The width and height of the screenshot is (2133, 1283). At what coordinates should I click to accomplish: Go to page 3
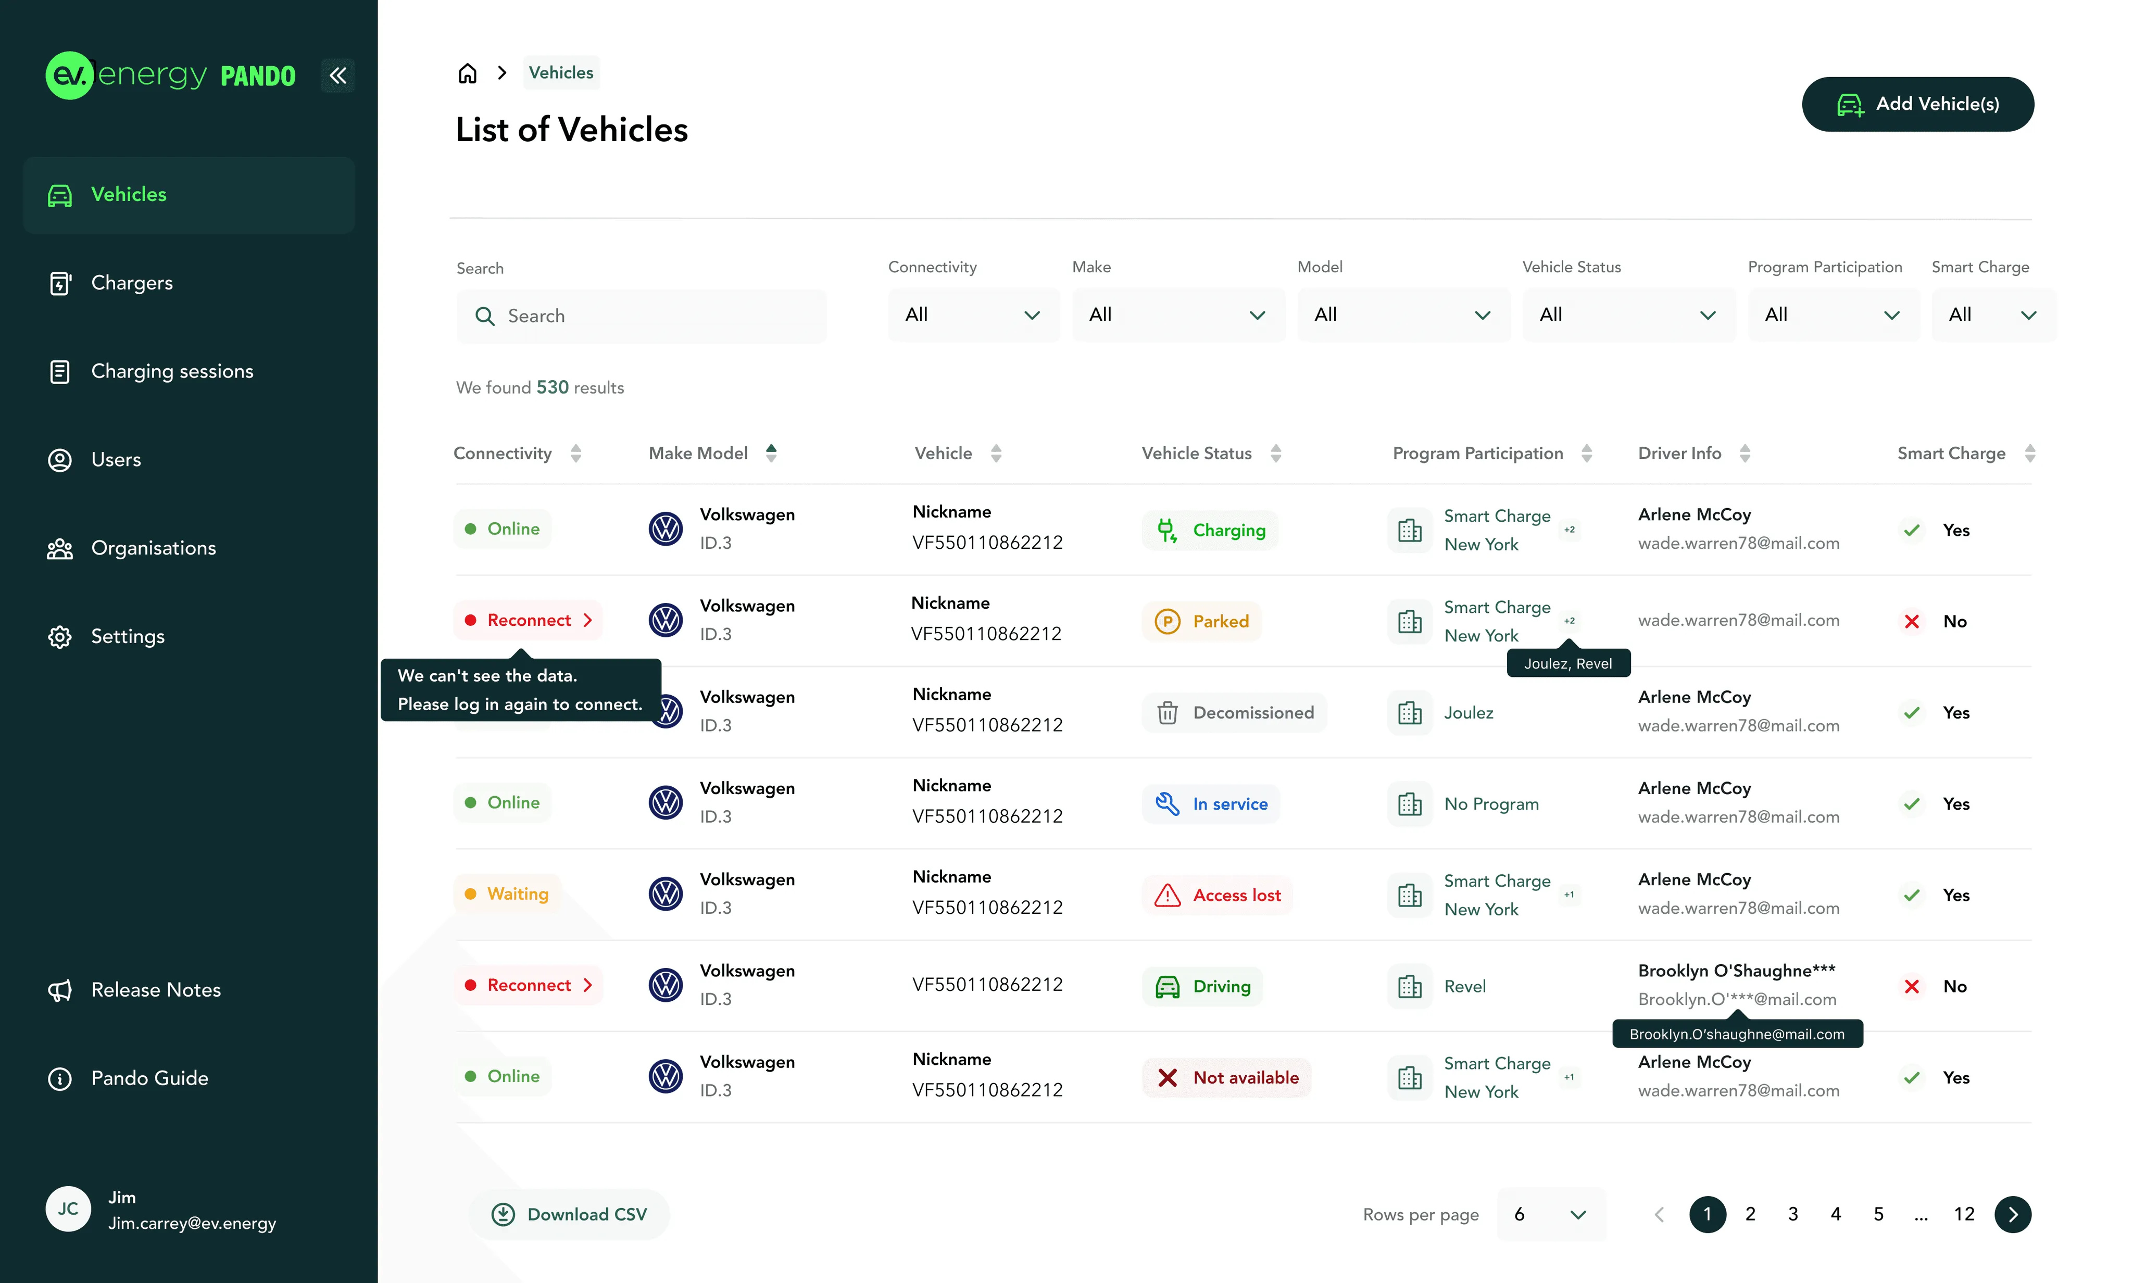(x=1792, y=1214)
